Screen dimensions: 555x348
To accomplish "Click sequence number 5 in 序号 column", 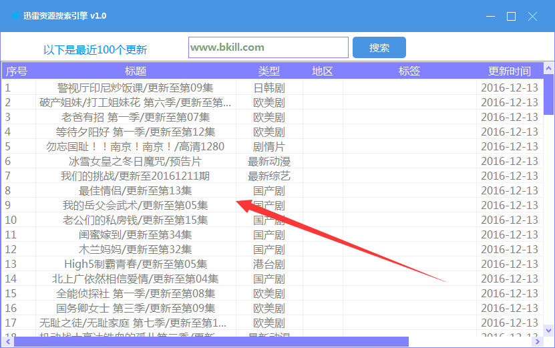I will (x=8, y=146).
